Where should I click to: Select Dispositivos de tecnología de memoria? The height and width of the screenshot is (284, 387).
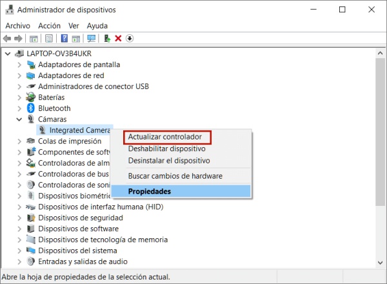point(103,239)
